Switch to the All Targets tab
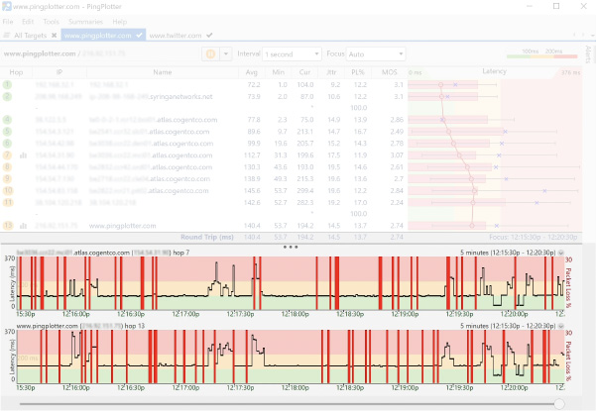The width and height of the screenshot is (596, 411). point(30,36)
